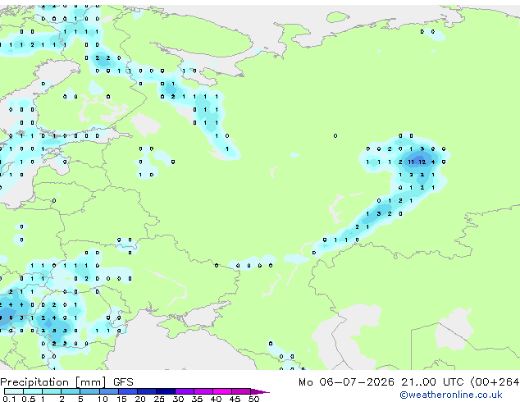
Task: Click the legend swatch between 20 and 25
Action: pos(147,391)
